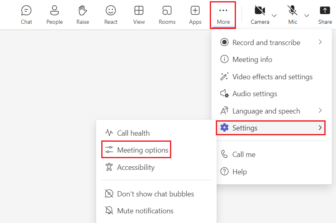Share your screen with Share button
This screenshot has width=336, height=223.
click(x=325, y=14)
